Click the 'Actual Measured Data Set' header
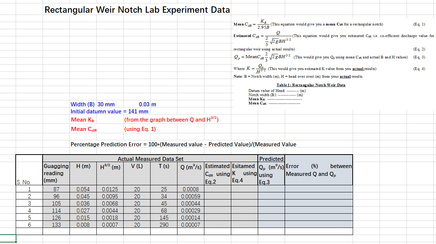 [151, 159]
